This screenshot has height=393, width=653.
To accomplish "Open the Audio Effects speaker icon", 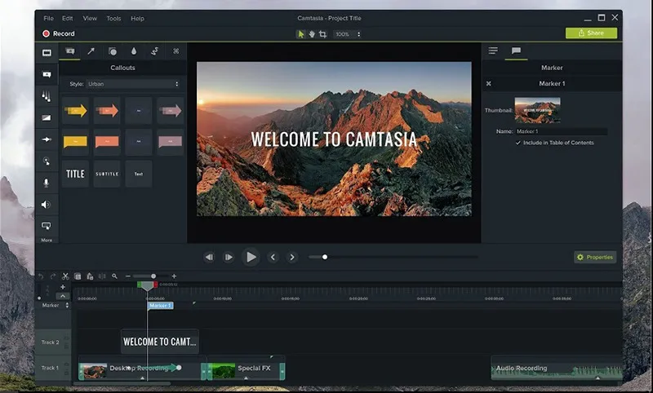I will [47, 204].
